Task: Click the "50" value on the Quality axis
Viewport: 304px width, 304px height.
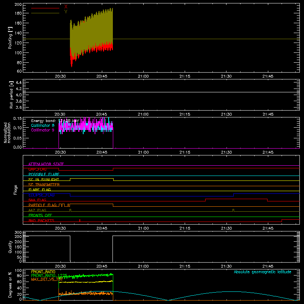Action: point(19,257)
